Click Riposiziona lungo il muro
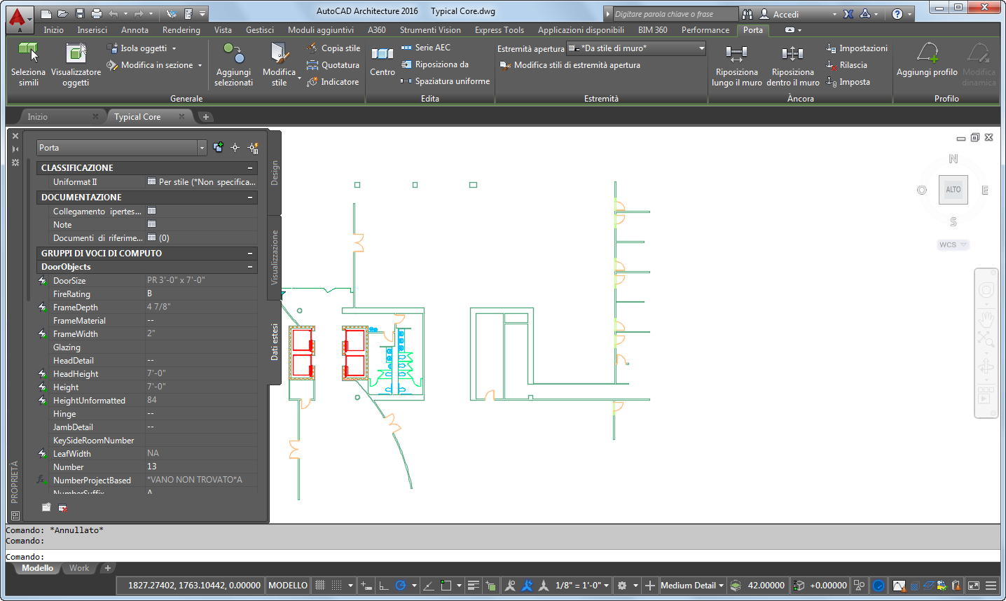 coord(736,54)
